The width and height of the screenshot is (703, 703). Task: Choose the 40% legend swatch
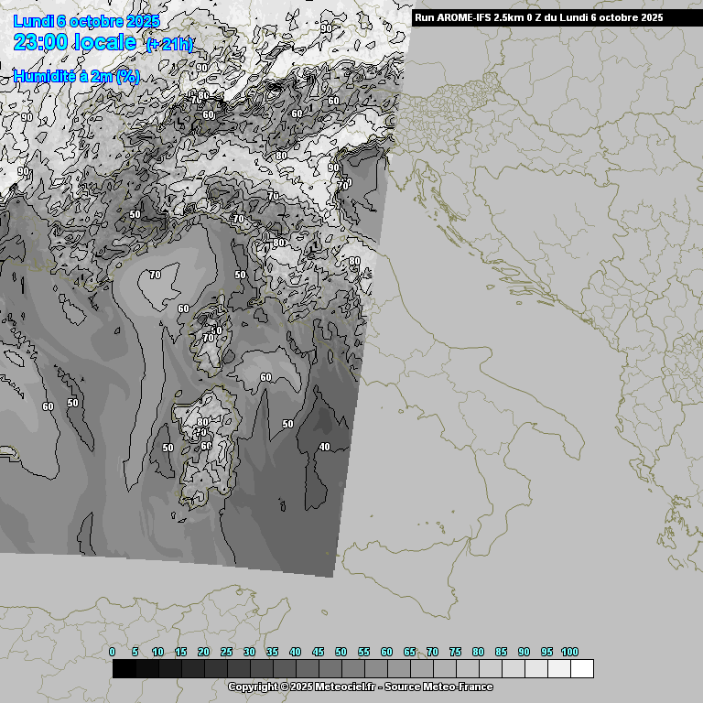[307, 669]
